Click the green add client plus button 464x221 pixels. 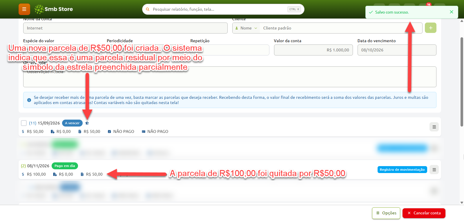[431, 28]
